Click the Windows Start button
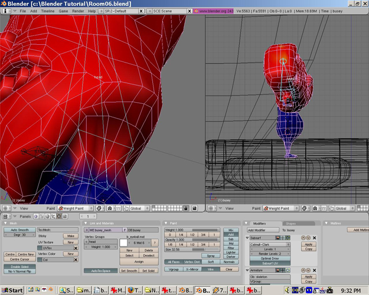369x295 pixels. [12, 290]
